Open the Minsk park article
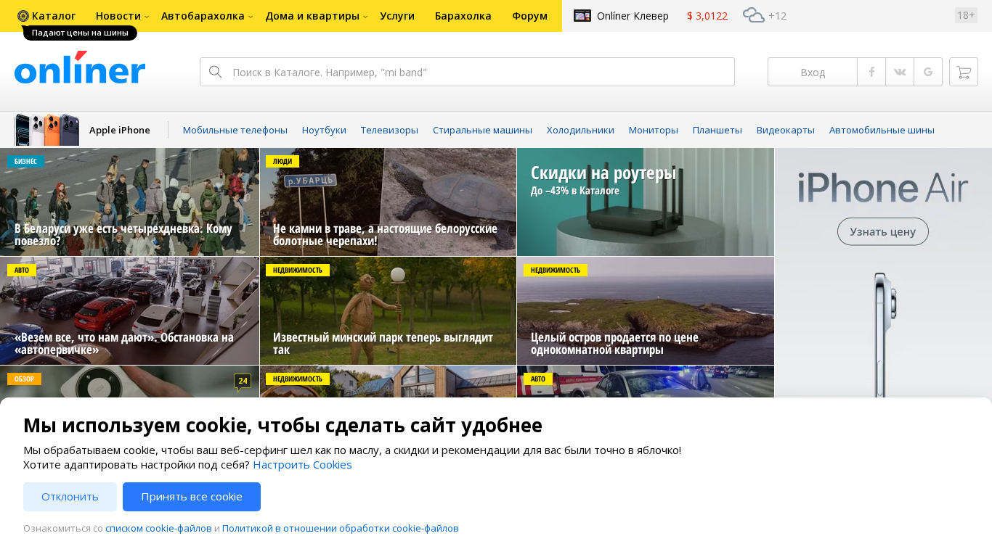Image resolution: width=992 pixels, height=557 pixels. pyautogui.click(x=388, y=311)
